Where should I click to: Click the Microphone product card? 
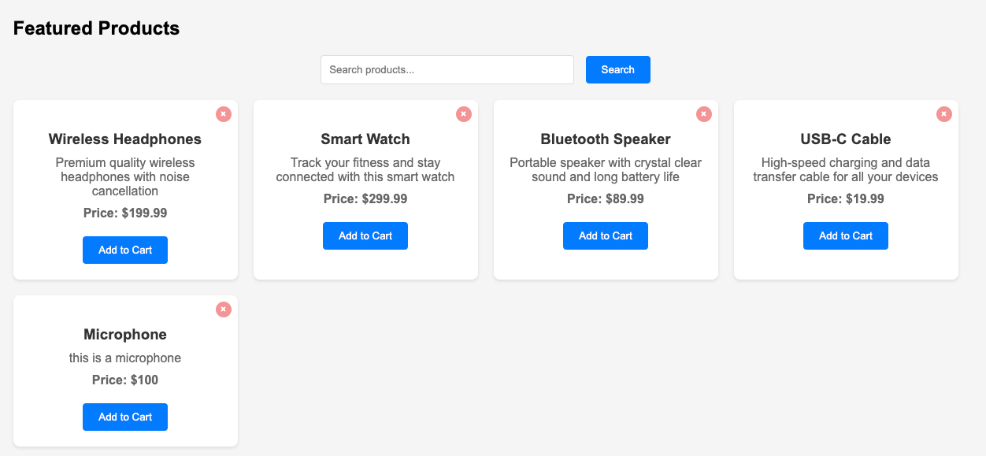pyautogui.click(x=124, y=370)
